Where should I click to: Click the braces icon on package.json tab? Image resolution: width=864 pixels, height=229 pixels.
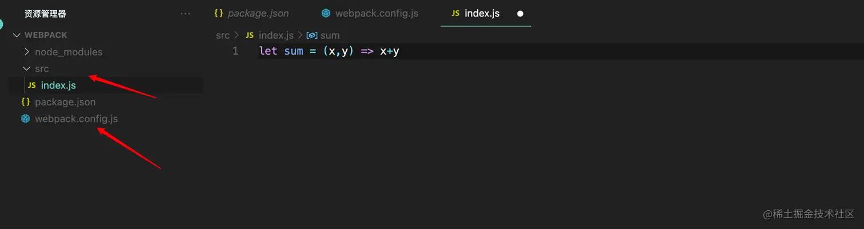[x=218, y=13]
